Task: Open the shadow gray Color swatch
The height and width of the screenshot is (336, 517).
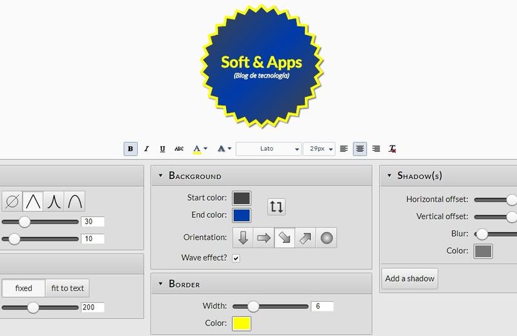Action: pos(483,251)
